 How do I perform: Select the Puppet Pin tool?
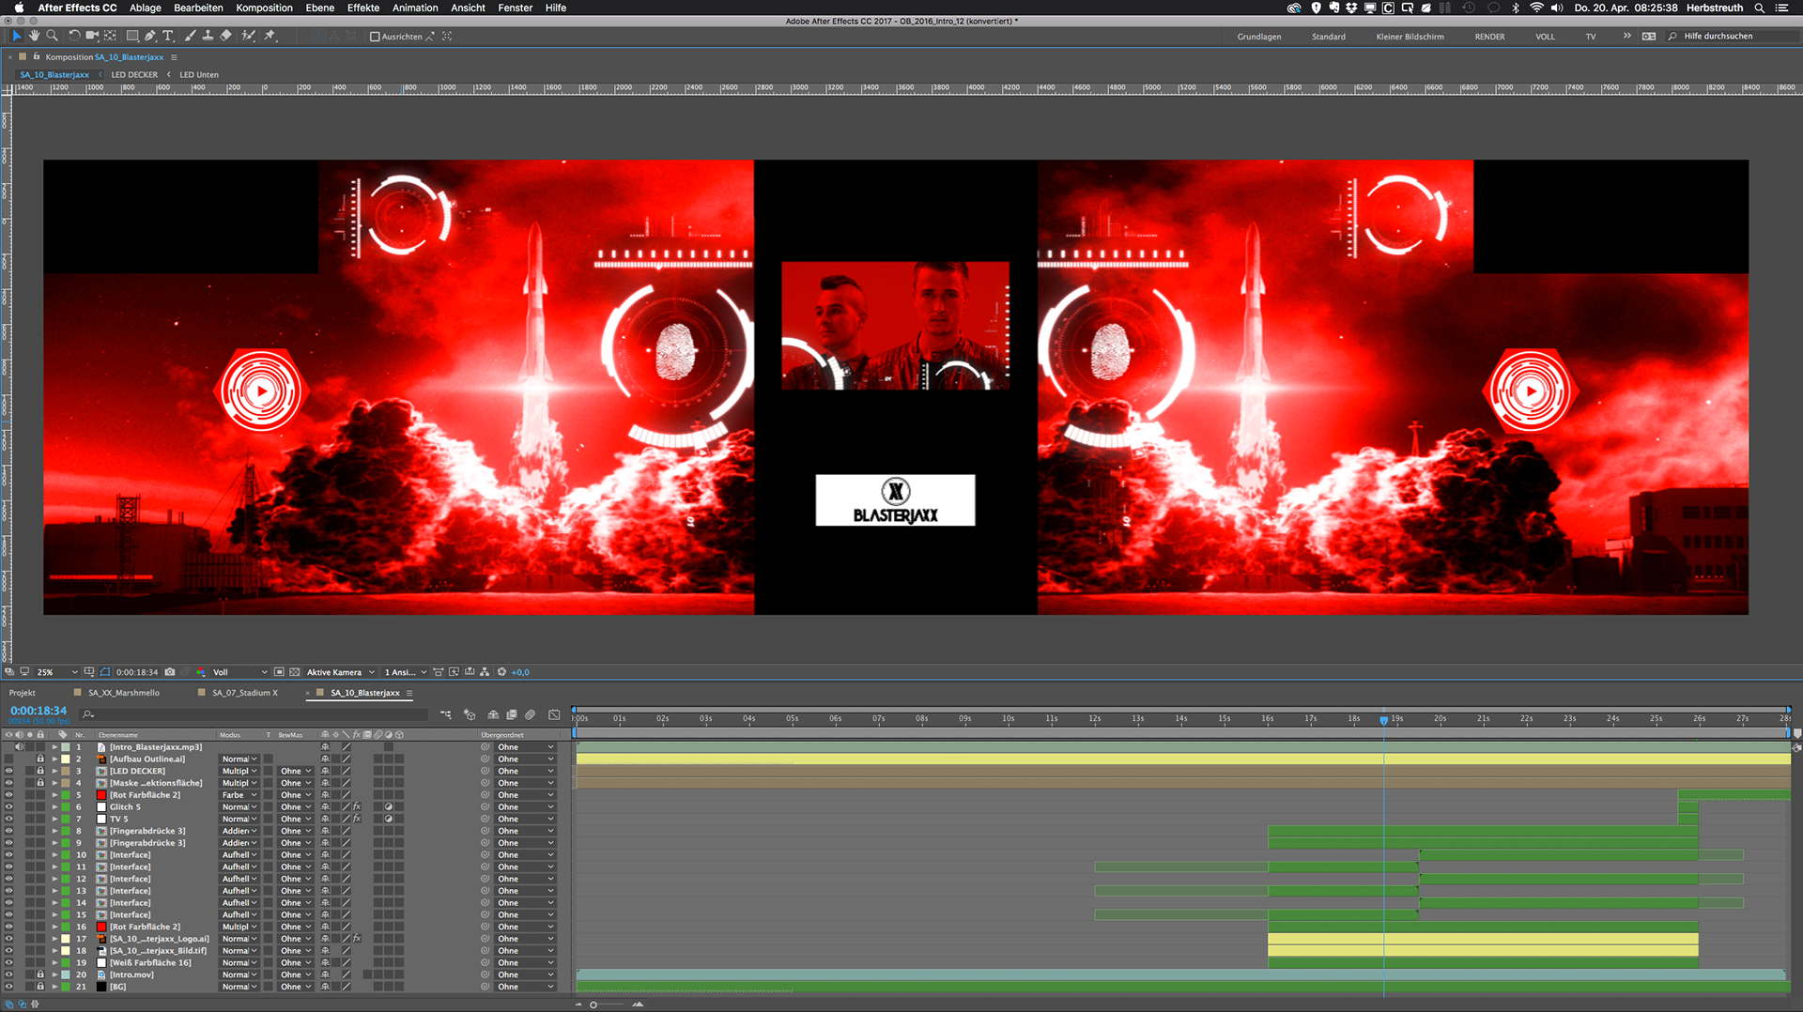270,36
